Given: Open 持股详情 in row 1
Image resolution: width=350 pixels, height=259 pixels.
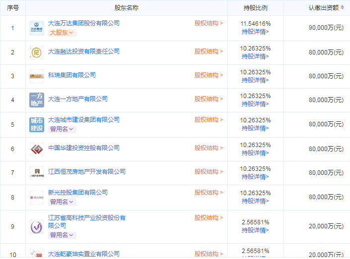Looking at the screenshot, I should coord(255,32).
